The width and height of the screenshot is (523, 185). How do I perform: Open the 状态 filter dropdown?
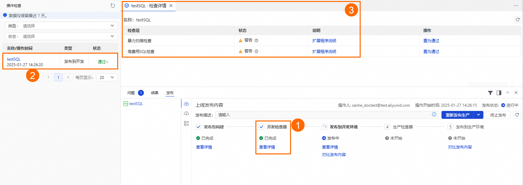coord(61,36)
